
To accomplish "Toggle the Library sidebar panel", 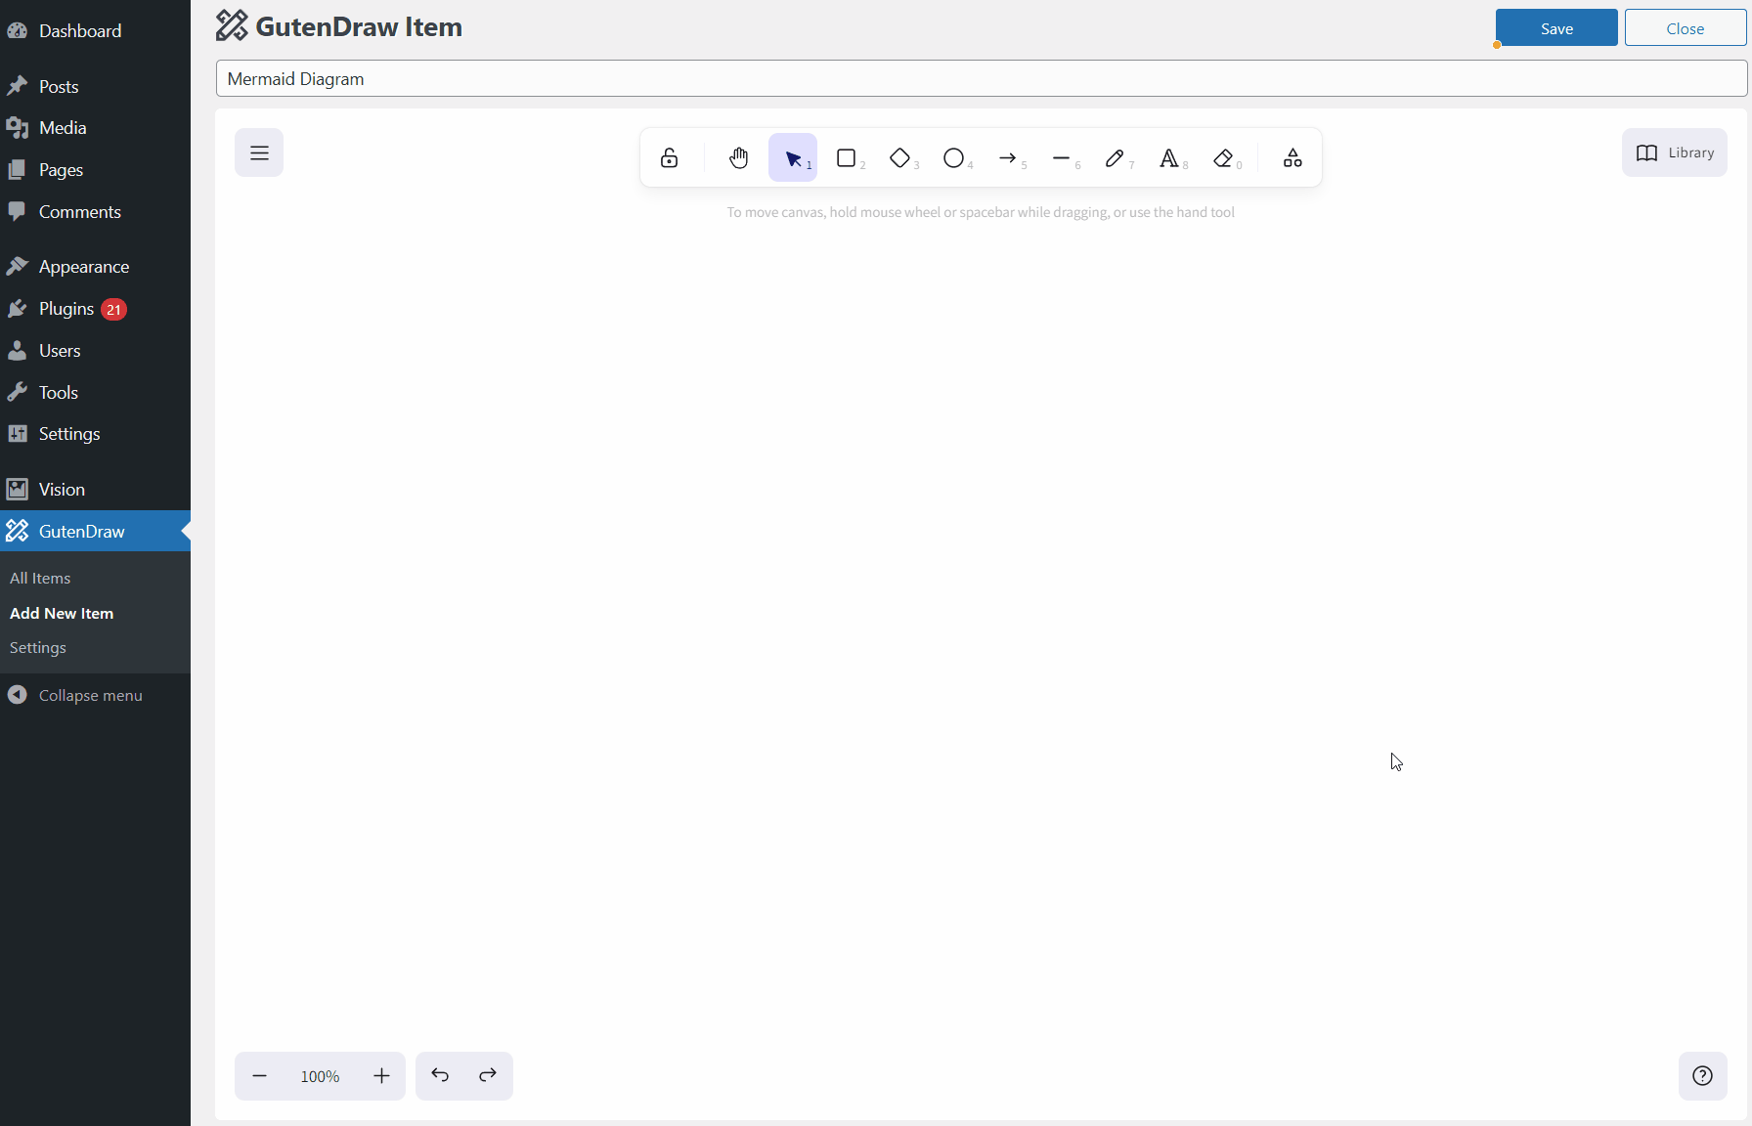I will 1674,152.
